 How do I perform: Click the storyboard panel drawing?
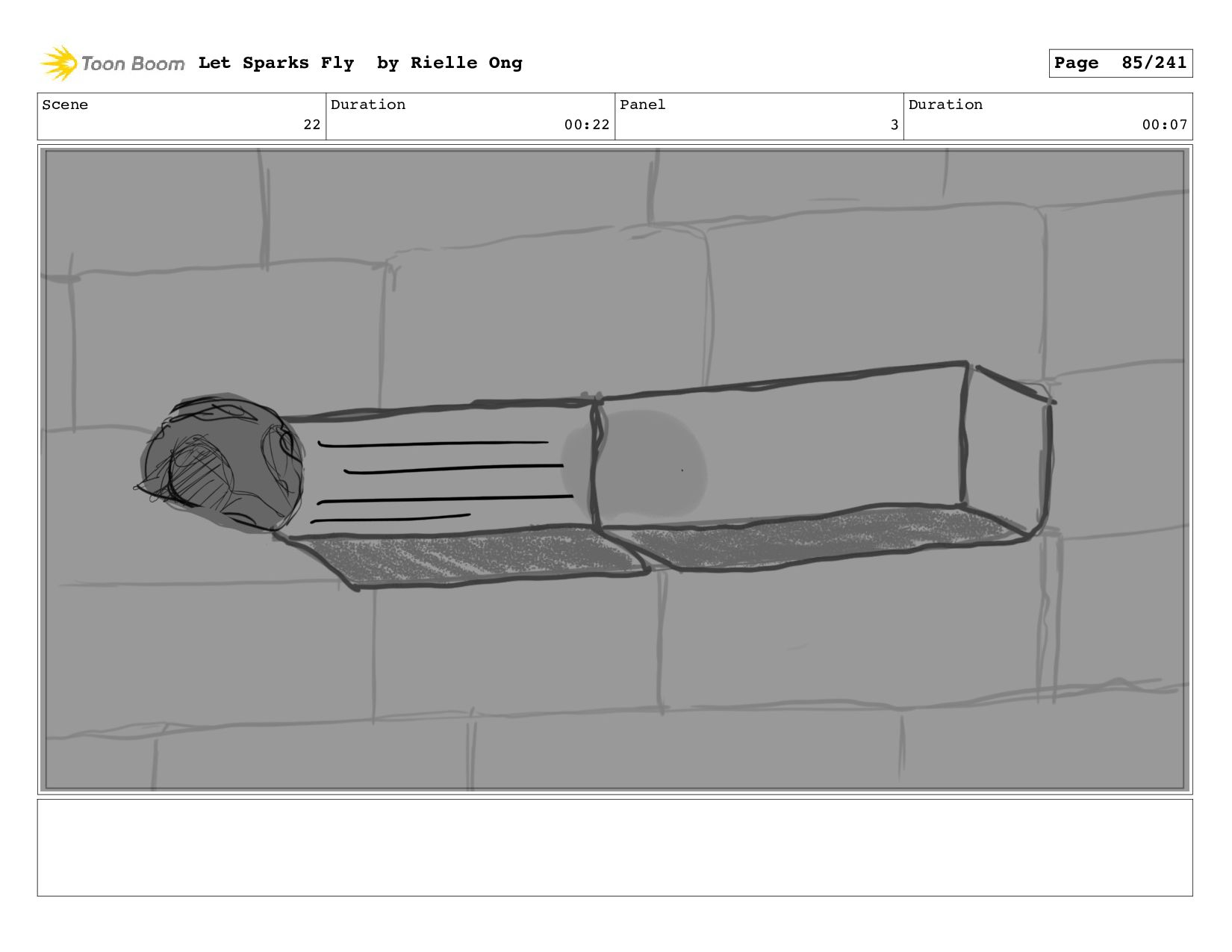pyautogui.click(x=615, y=470)
